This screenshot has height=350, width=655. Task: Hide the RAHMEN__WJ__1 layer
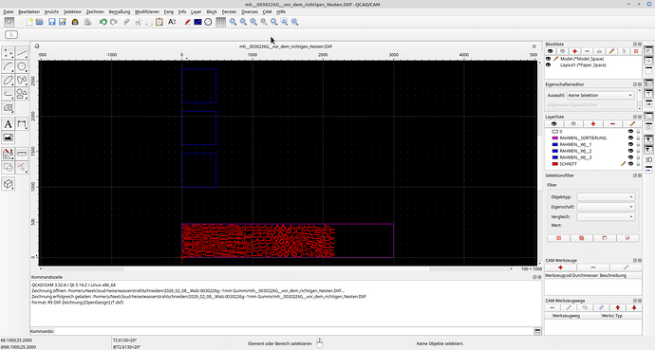coord(630,144)
